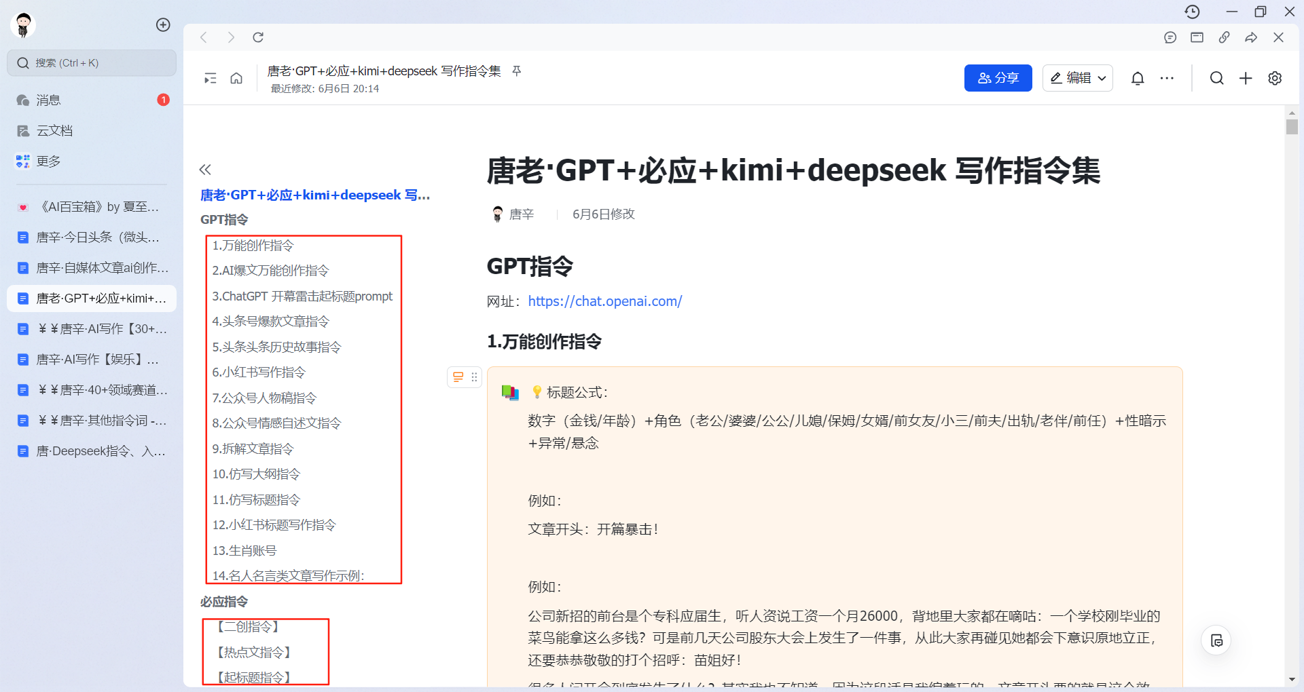Click the refresh icon
The image size is (1304, 692).
click(258, 37)
